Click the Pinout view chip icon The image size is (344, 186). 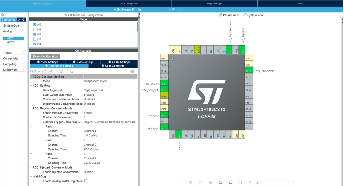(x=221, y=15)
